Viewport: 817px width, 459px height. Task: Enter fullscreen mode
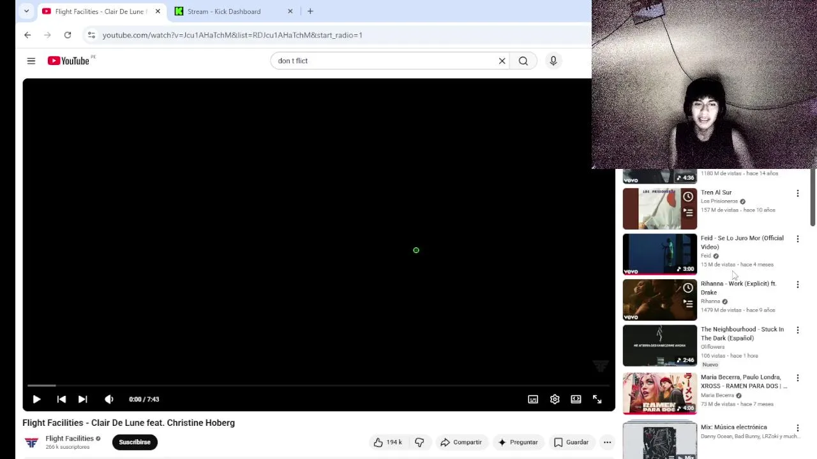click(597, 399)
